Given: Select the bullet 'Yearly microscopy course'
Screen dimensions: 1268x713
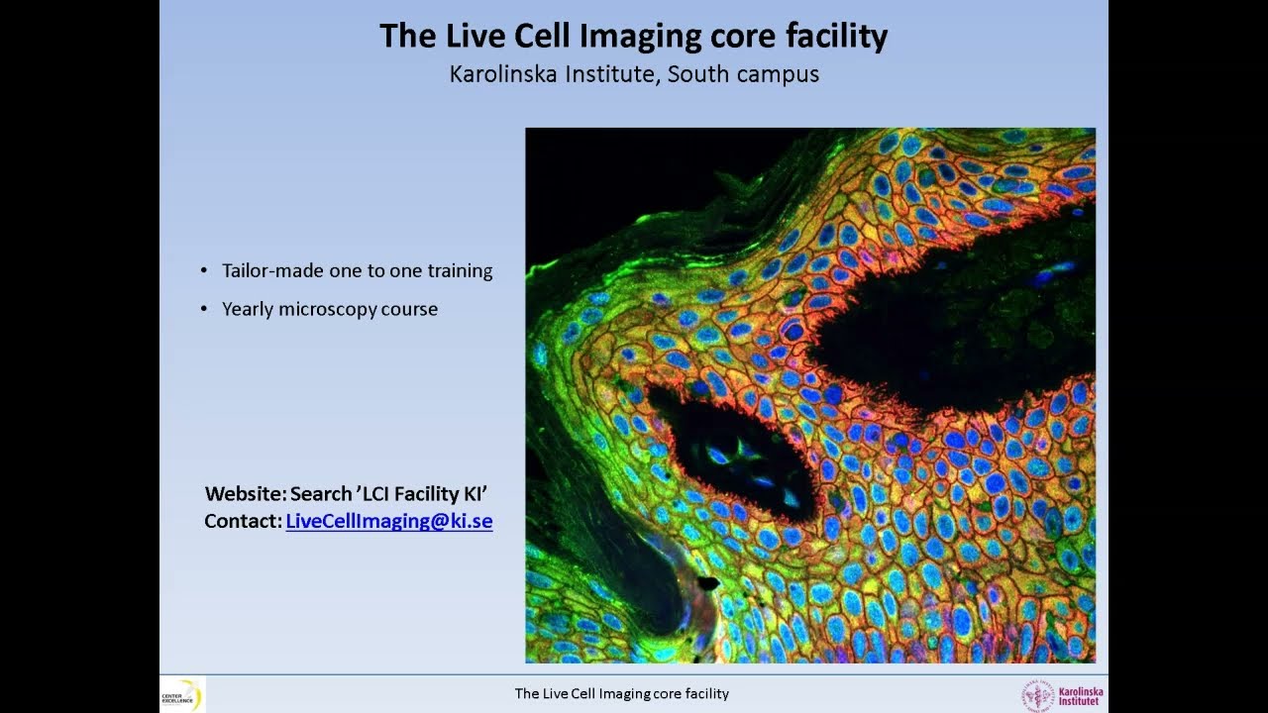Looking at the screenshot, I should point(330,309).
